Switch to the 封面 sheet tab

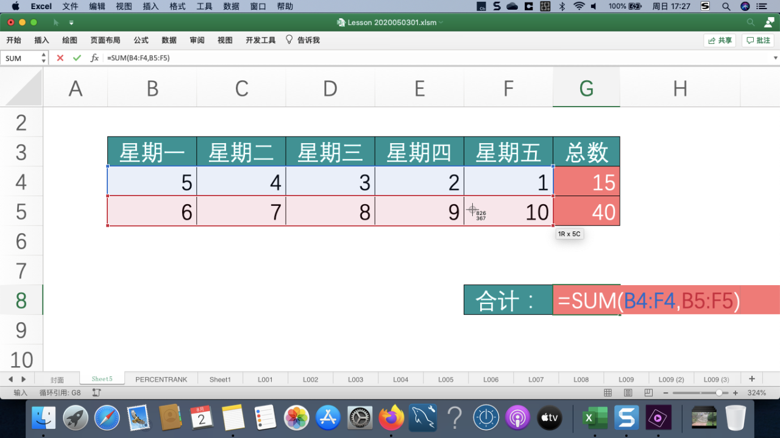[x=57, y=380]
